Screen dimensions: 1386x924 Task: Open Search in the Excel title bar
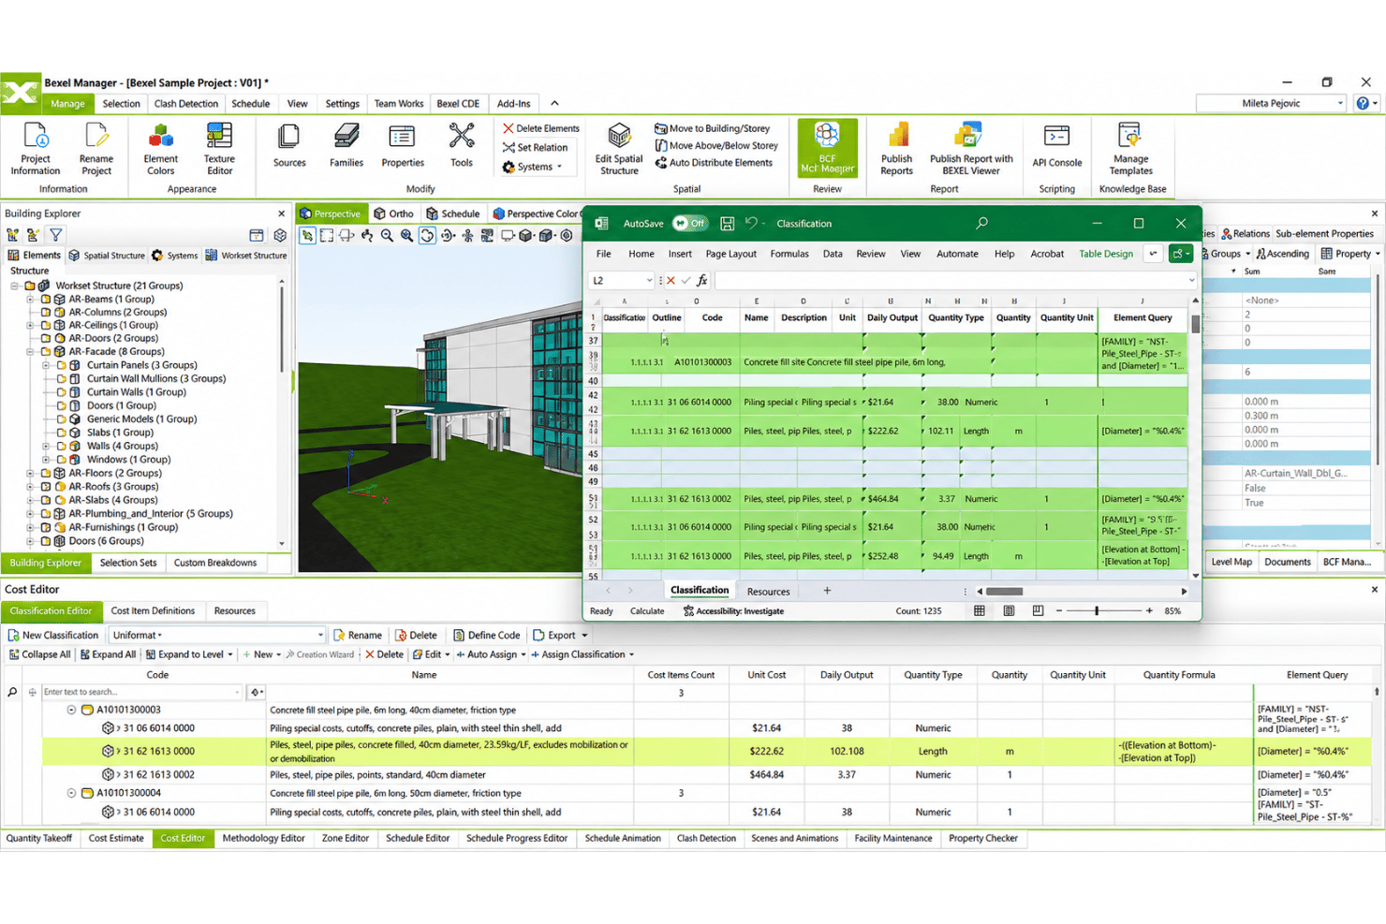point(981,224)
